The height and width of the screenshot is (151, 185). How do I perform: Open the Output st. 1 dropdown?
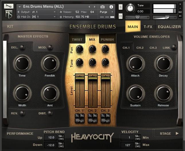[55, 12]
